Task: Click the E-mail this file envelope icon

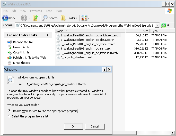Action: (x=10, y=63)
